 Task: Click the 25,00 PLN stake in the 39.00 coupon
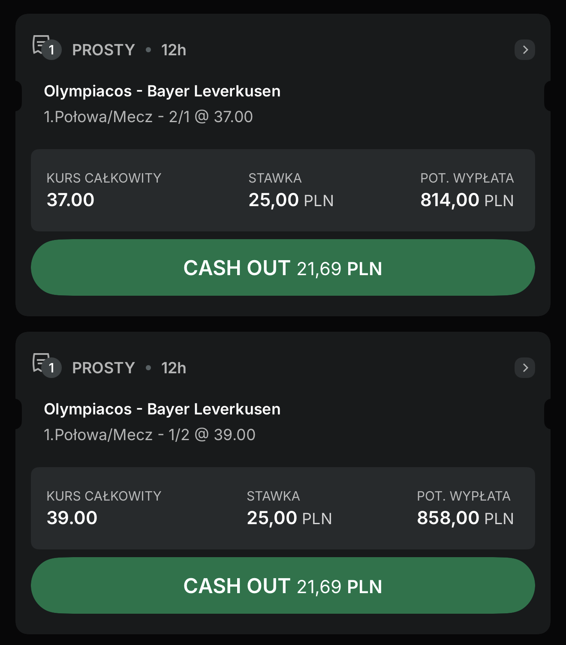(289, 518)
